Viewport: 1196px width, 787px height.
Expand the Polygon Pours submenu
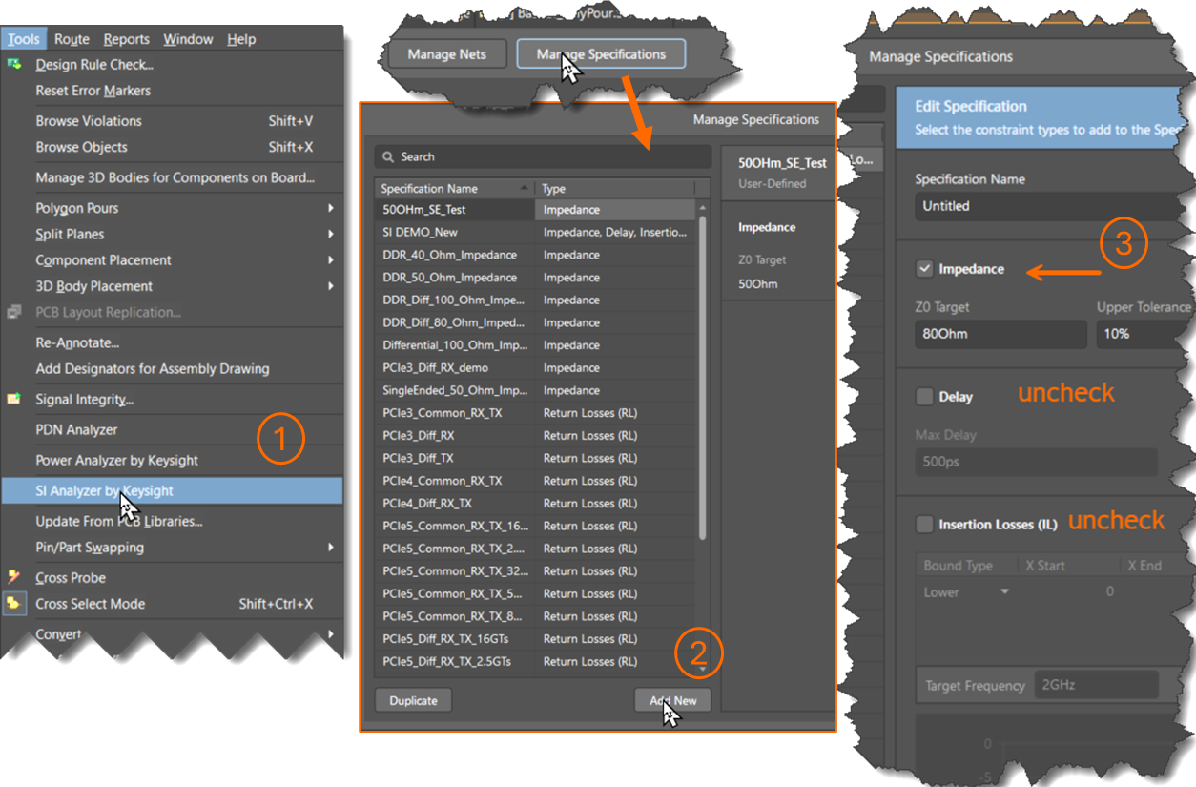click(331, 208)
